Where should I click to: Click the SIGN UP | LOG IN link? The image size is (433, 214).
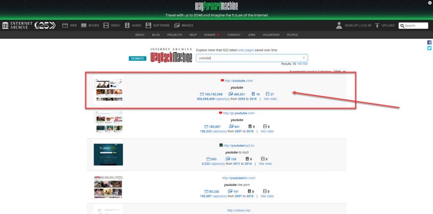(358, 25)
